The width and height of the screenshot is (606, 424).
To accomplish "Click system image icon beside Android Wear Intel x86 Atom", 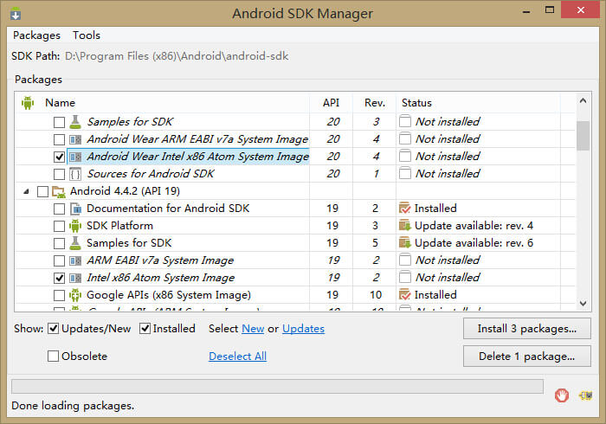I will tap(75, 157).
